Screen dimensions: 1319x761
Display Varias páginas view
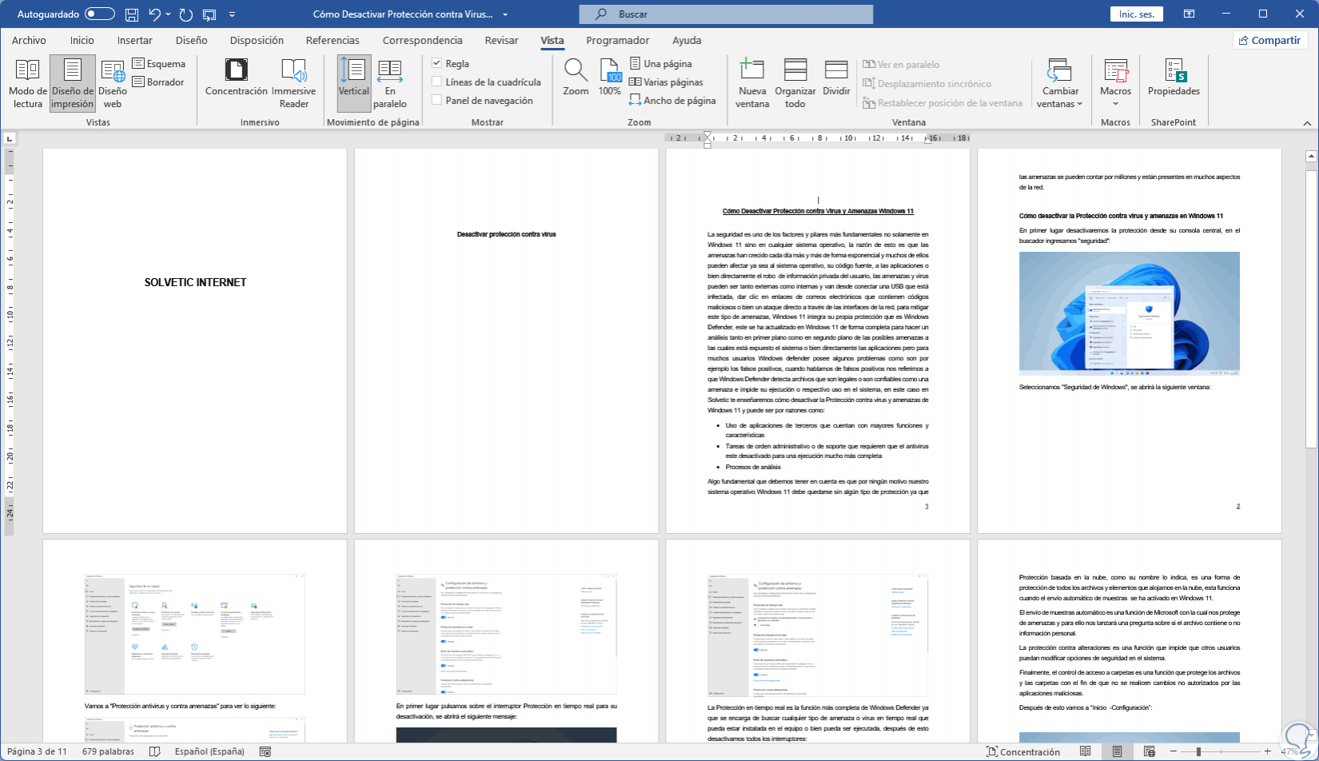(666, 82)
